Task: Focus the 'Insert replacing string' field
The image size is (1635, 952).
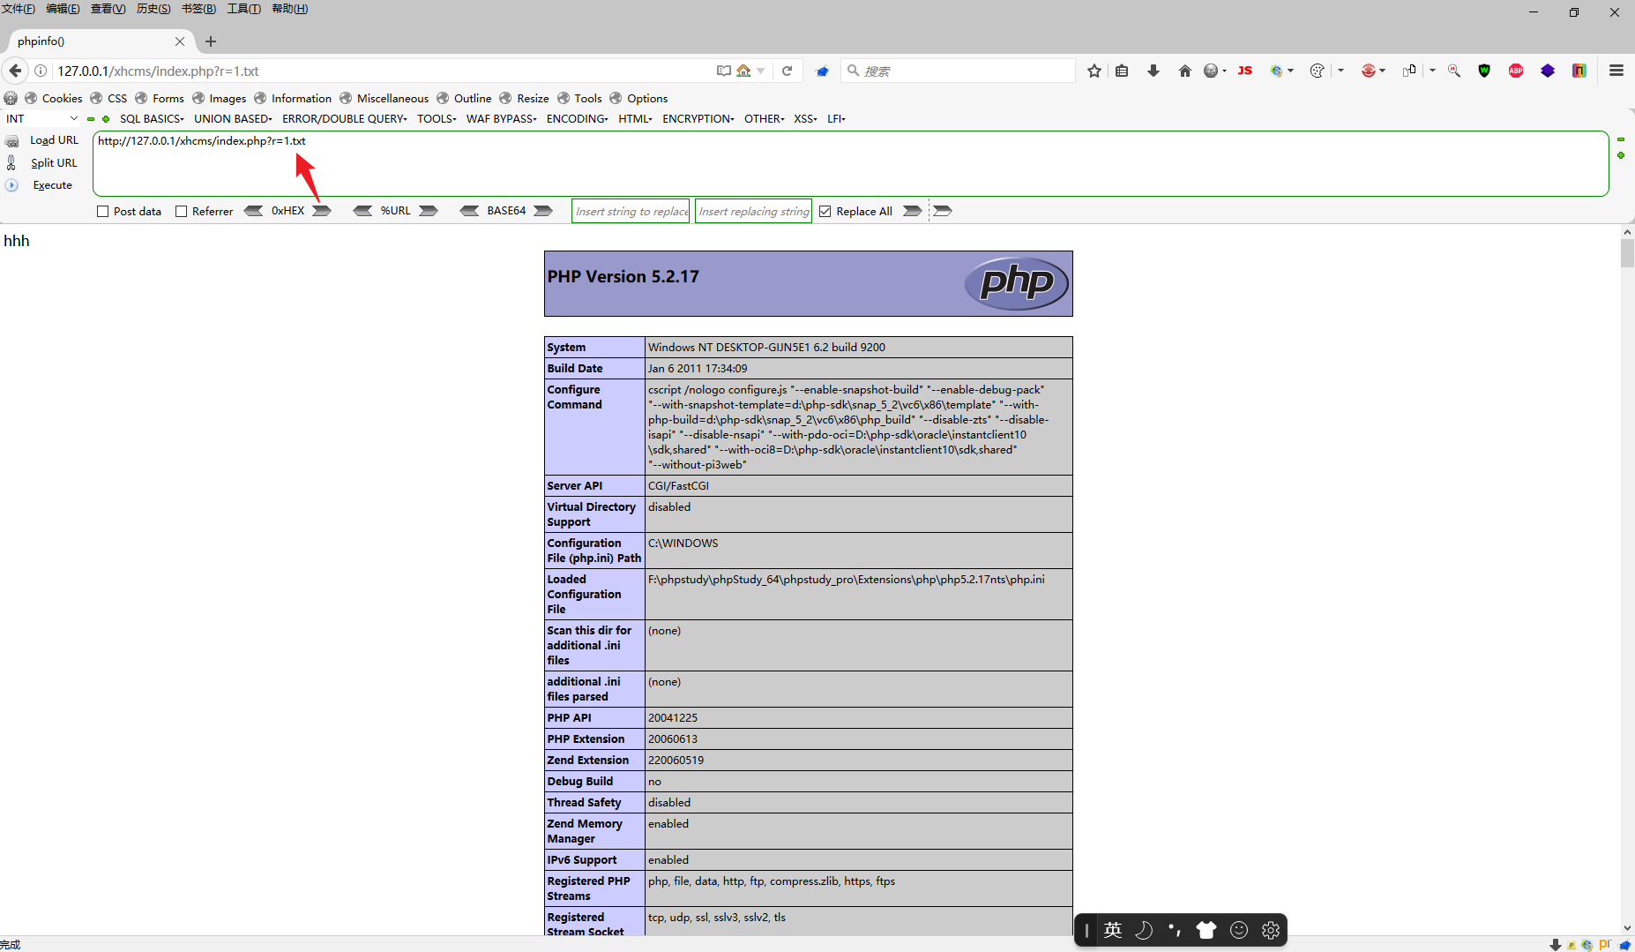Action: click(x=753, y=212)
